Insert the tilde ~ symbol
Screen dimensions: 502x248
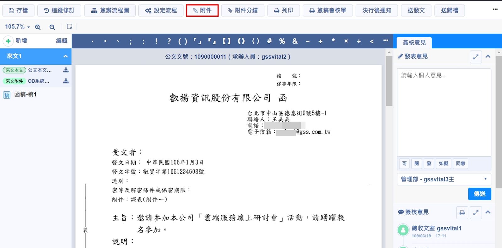[308, 41]
